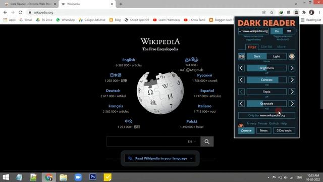Select Dark mode
The image size is (323, 182).
tap(257, 56)
